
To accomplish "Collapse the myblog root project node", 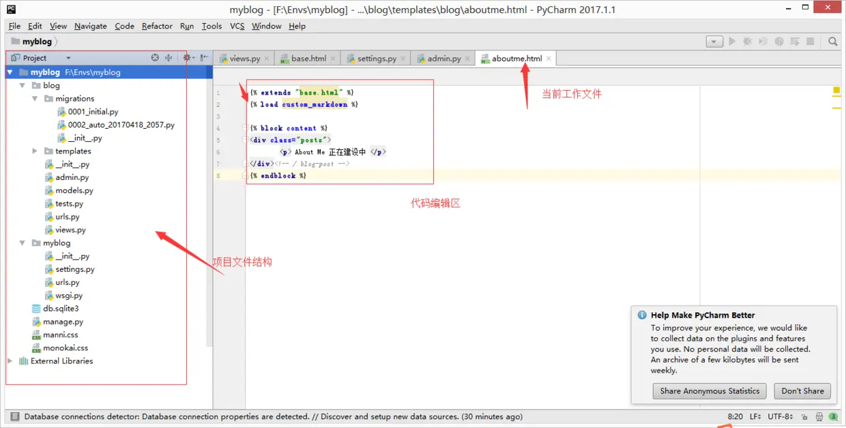I will click(x=10, y=72).
